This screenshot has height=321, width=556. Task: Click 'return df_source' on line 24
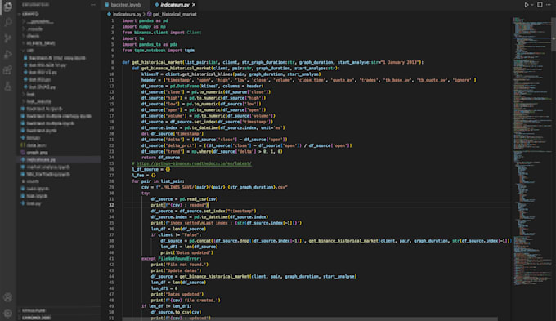pos(160,158)
